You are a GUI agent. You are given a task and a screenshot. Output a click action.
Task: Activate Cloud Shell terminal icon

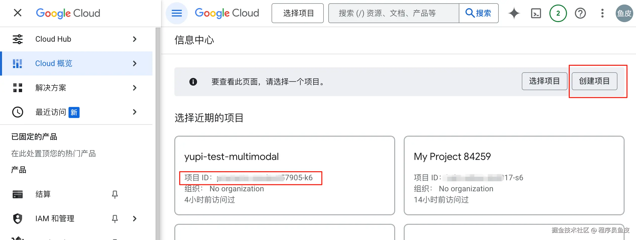tap(536, 13)
